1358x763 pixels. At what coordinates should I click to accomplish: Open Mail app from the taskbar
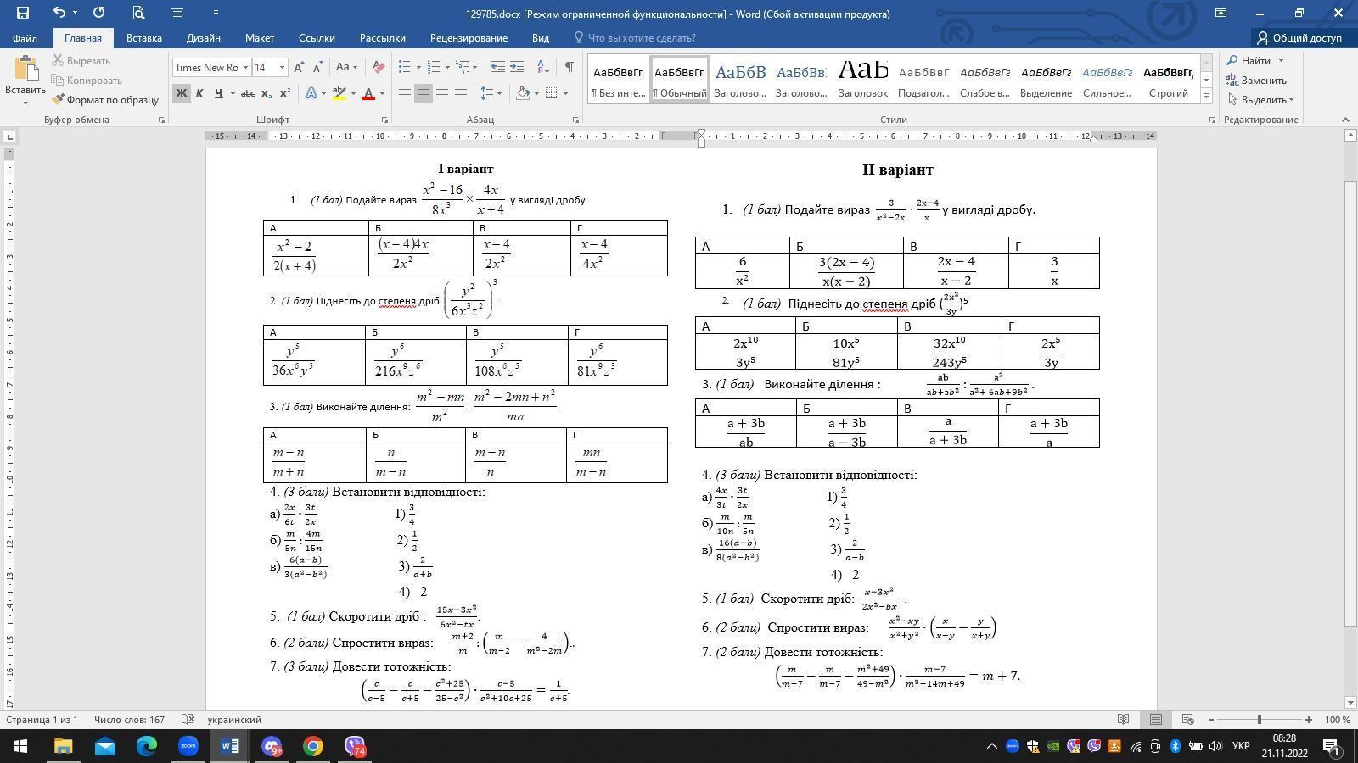[105, 746]
